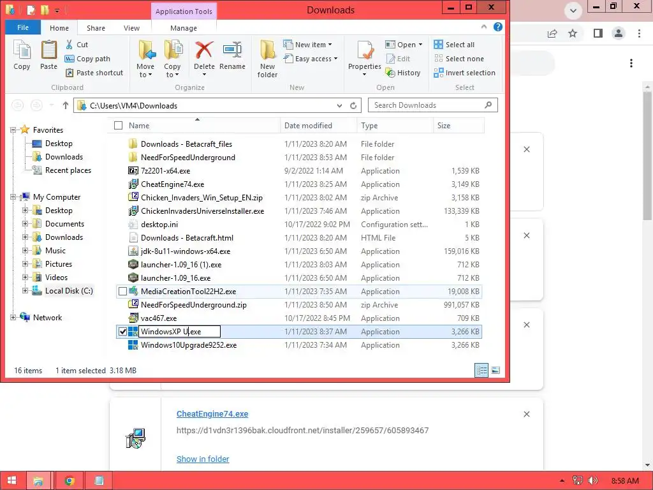
Task: Click Paste shortcut in the ribbon
Action: pyautogui.click(x=94, y=73)
